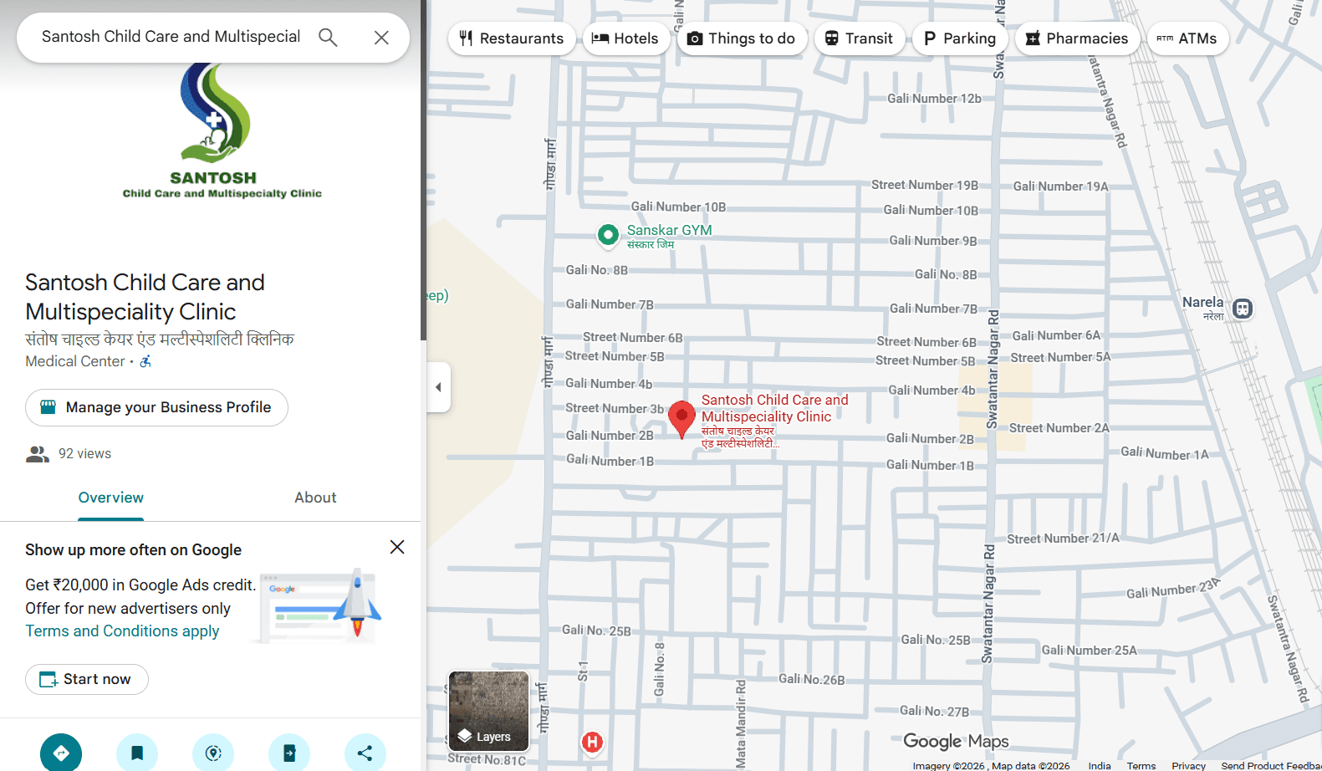The height and width of the screenshot is (771, 1322).
Task: Open Terms and Conditions apply link
Action: (122, 631)
